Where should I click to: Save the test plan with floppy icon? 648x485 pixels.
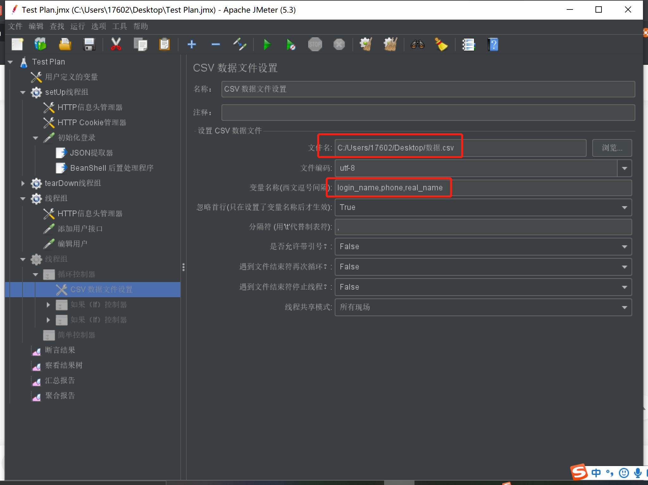pos(89,44)
